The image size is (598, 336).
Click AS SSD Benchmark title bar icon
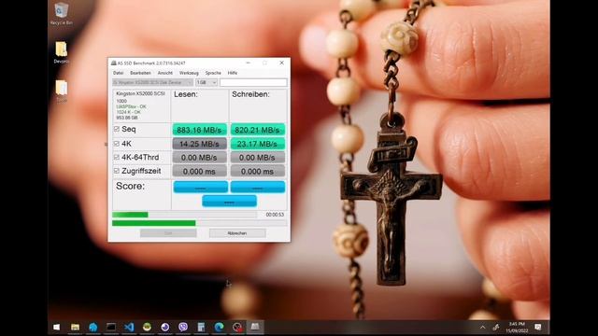pos(113,63)
